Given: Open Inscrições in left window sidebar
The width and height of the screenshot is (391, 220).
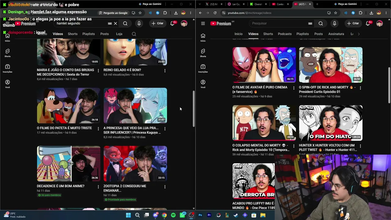Looking at the screenshot, I should tap(7, 68).
